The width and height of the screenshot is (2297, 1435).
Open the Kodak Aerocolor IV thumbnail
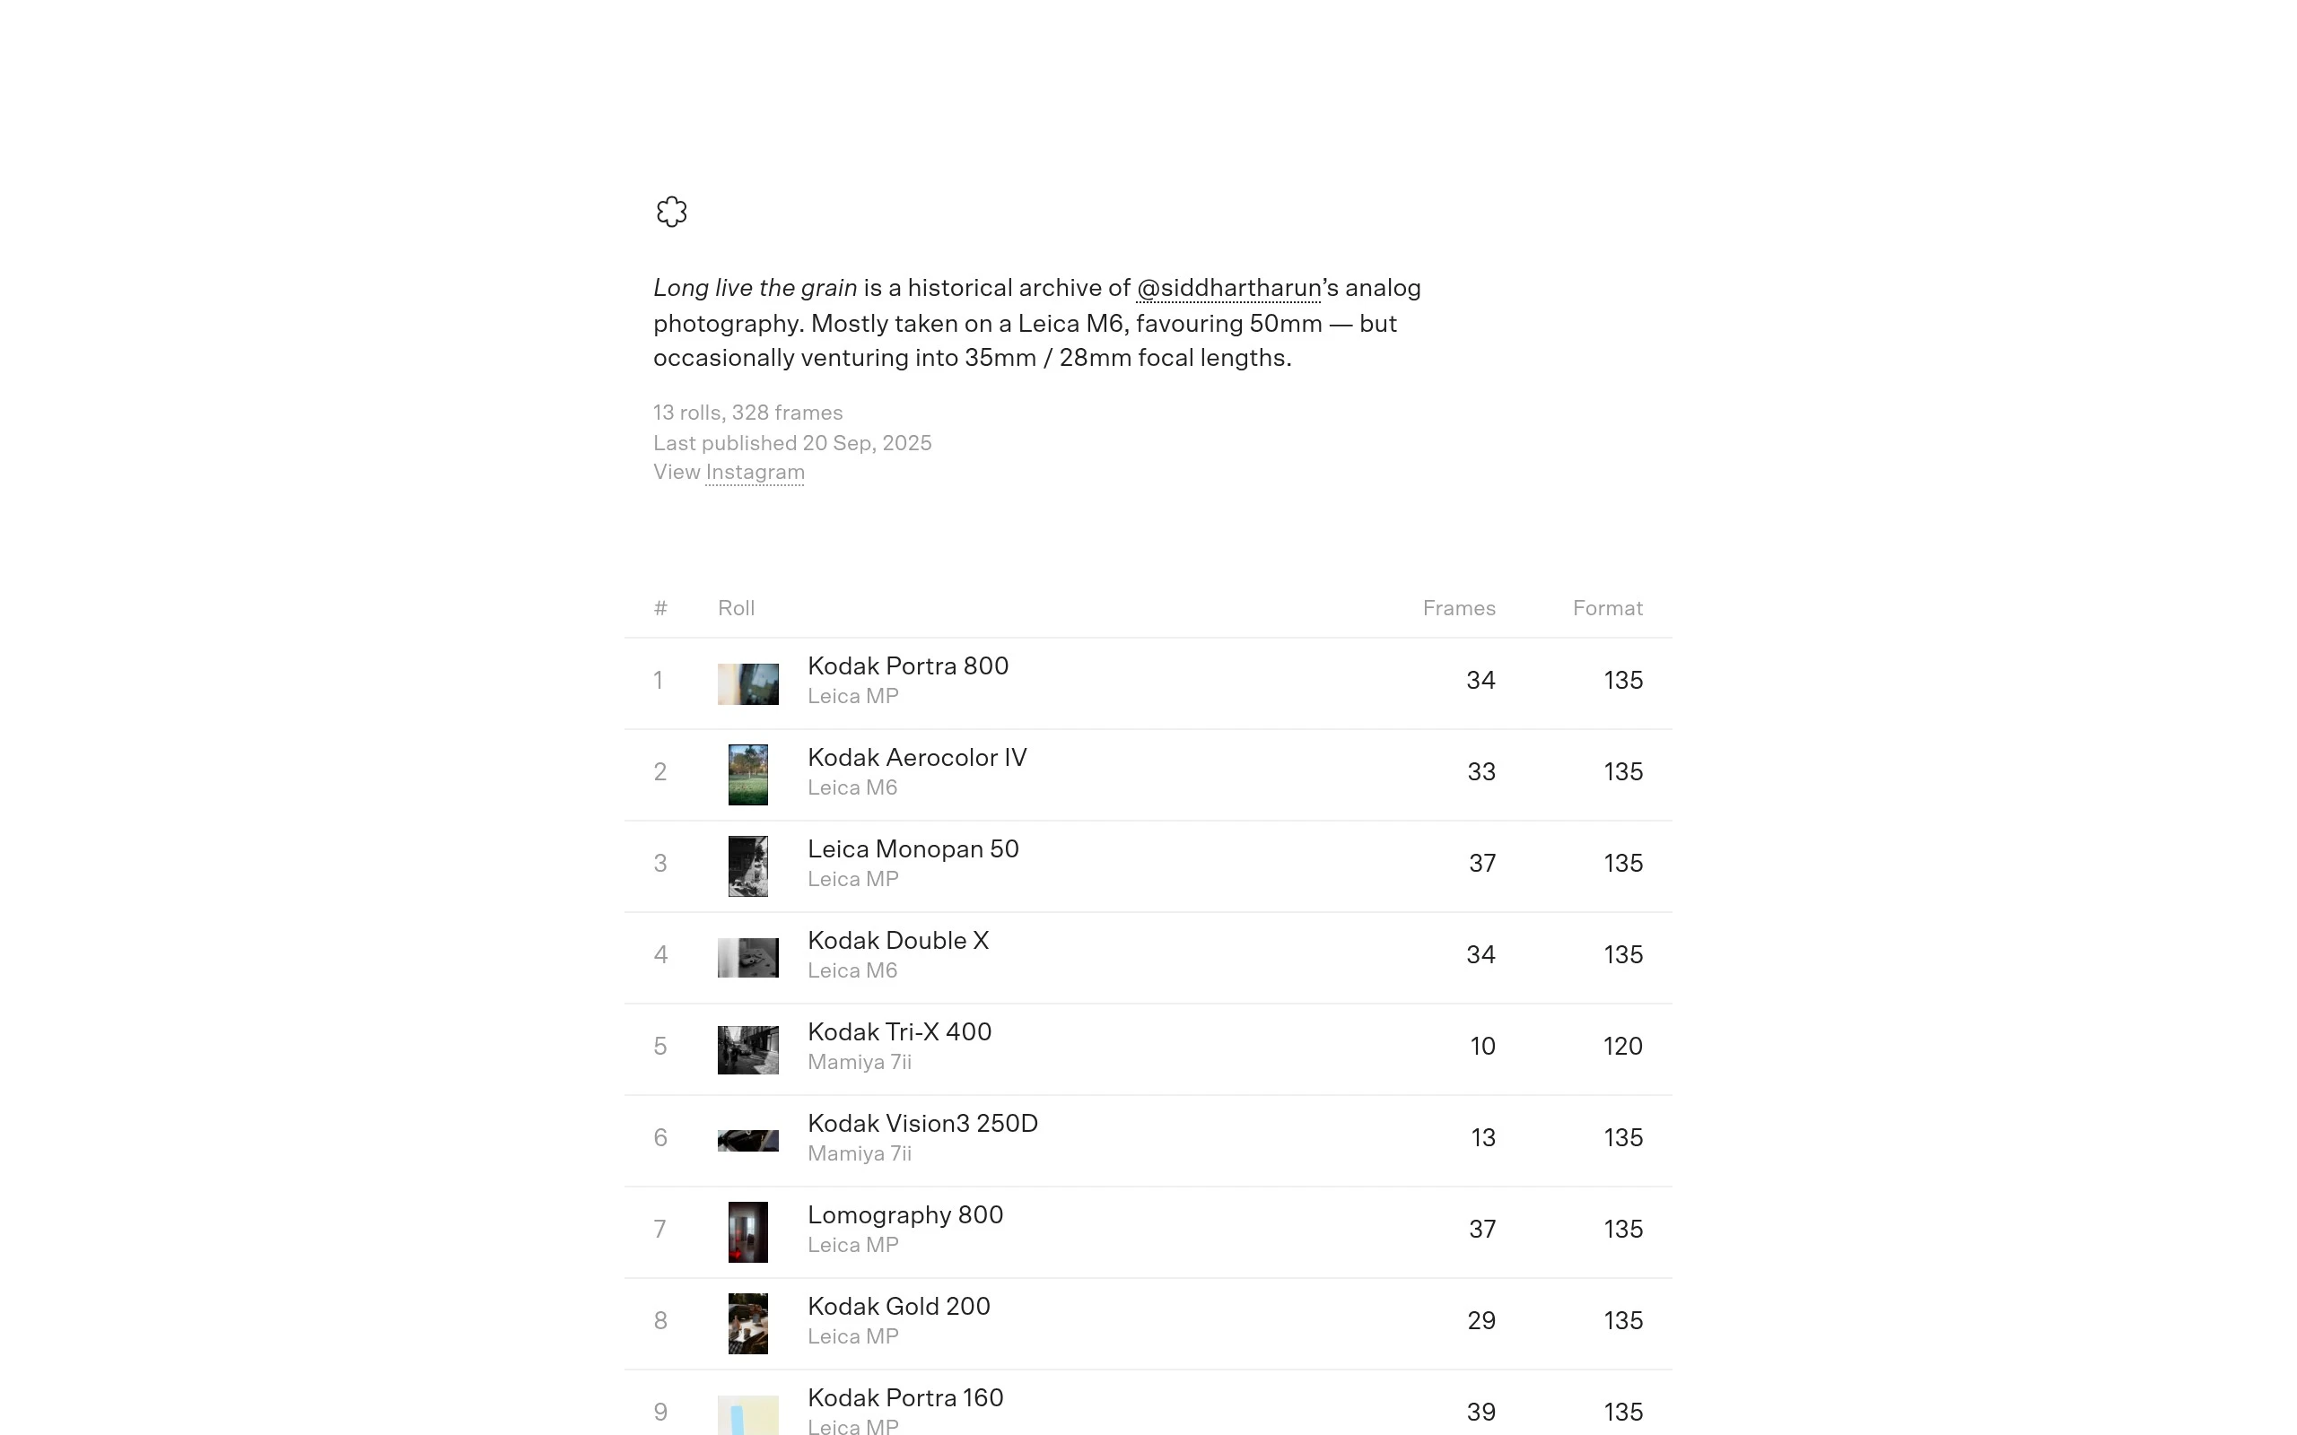tap(748, 774)
